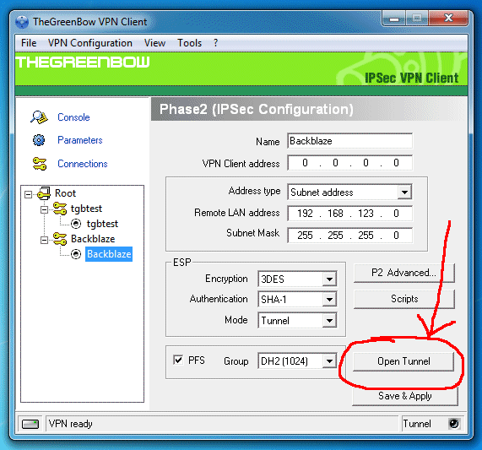Click the Tunnel status light icon
This screenshot has width=482, height=450.
[454, 424]
